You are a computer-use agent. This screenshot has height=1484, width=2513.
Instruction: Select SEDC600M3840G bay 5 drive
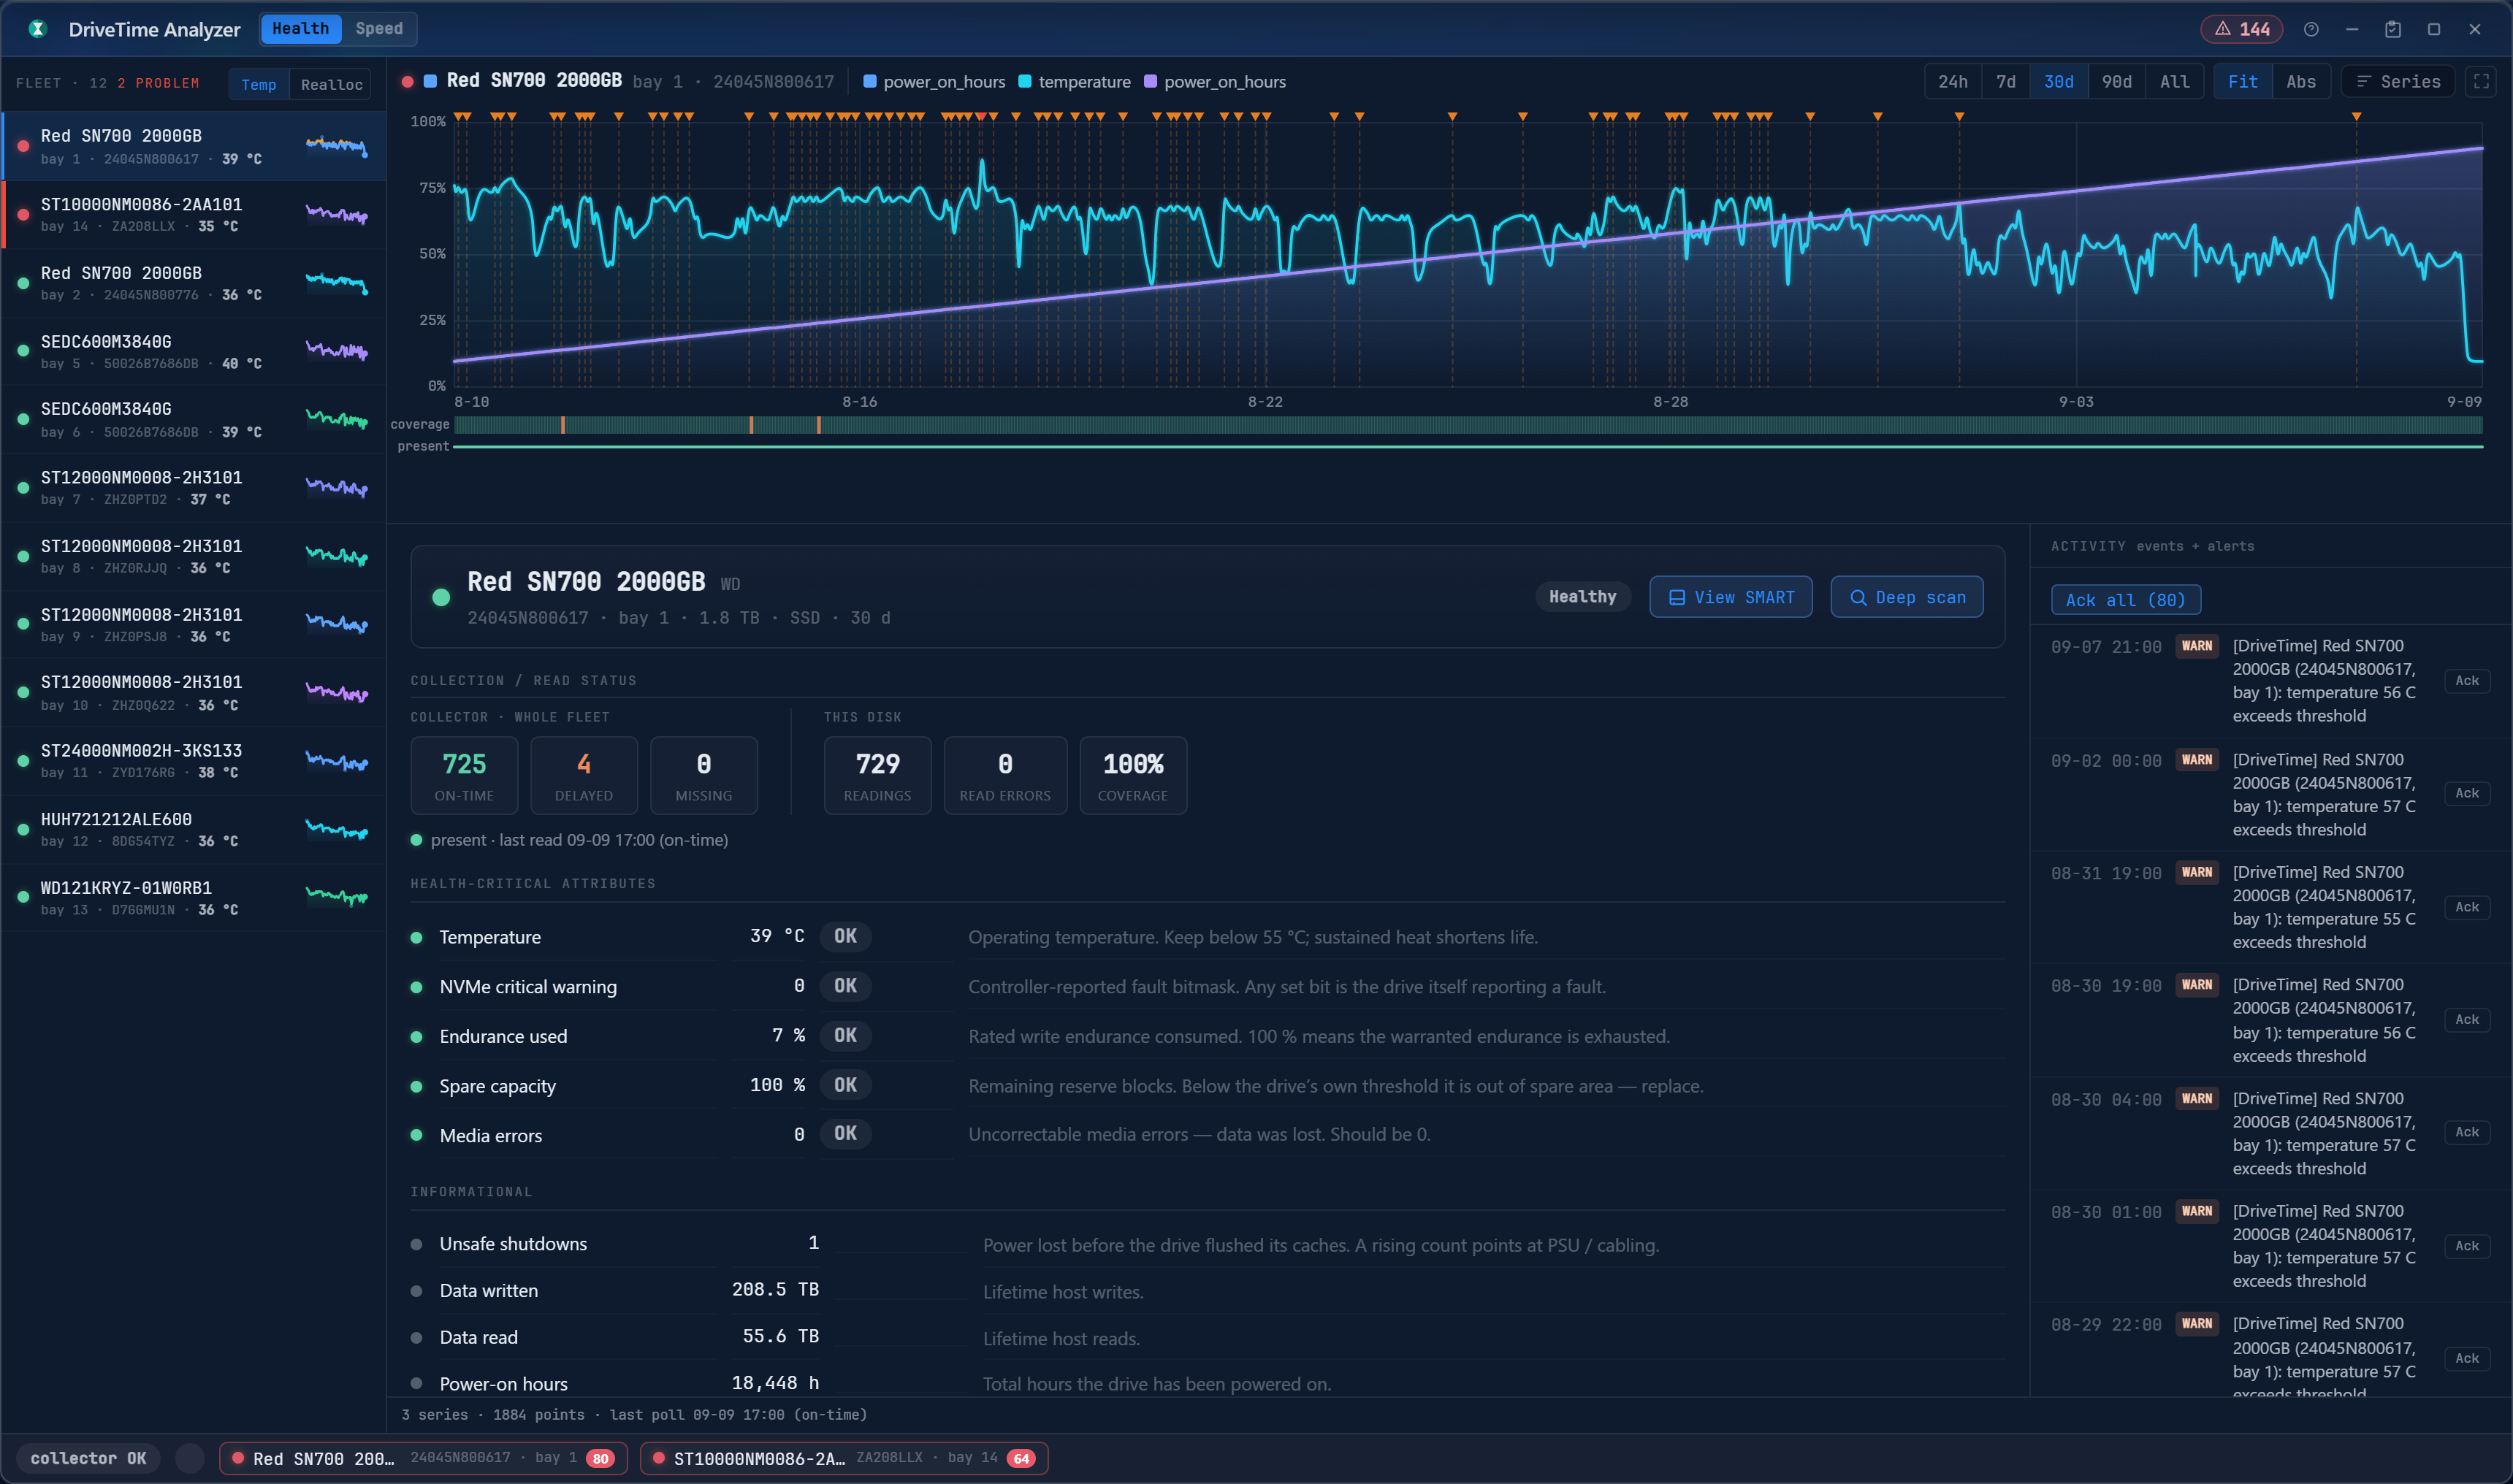click(194, 352)
